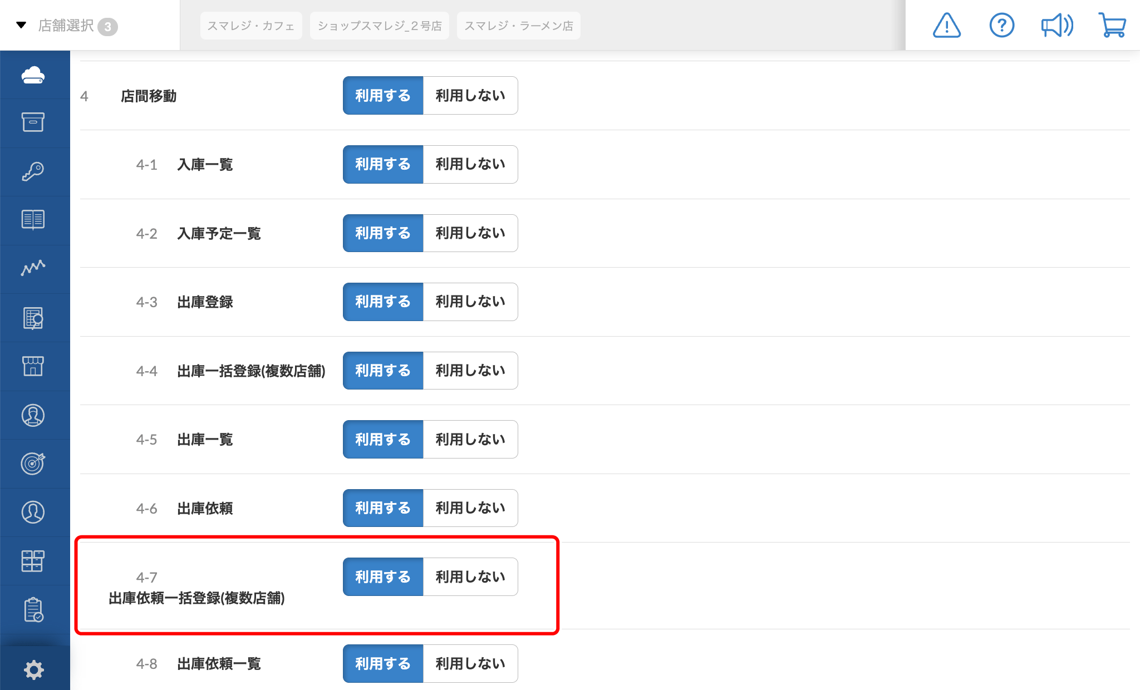Set 出庫依頼一覧 to 利用する
The height and width of the screenshot is (690, 1140).
pyautogui.click(x=383, y=664)
